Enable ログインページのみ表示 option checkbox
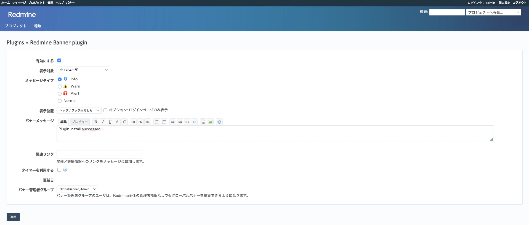The width and height of the screenshot is (529, 225). [x=105, y=110]
